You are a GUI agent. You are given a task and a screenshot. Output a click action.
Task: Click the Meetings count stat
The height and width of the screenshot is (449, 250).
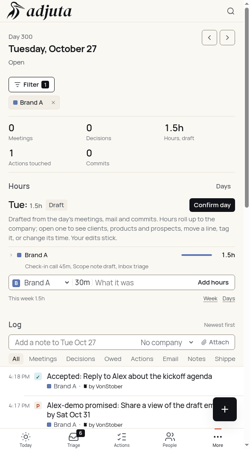[x=20, y=132]
